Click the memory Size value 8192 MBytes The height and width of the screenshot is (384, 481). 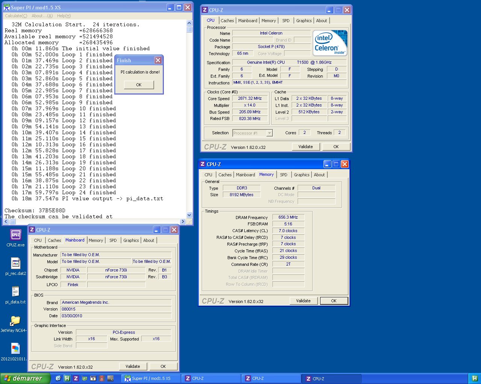click(x=242, y=195)
